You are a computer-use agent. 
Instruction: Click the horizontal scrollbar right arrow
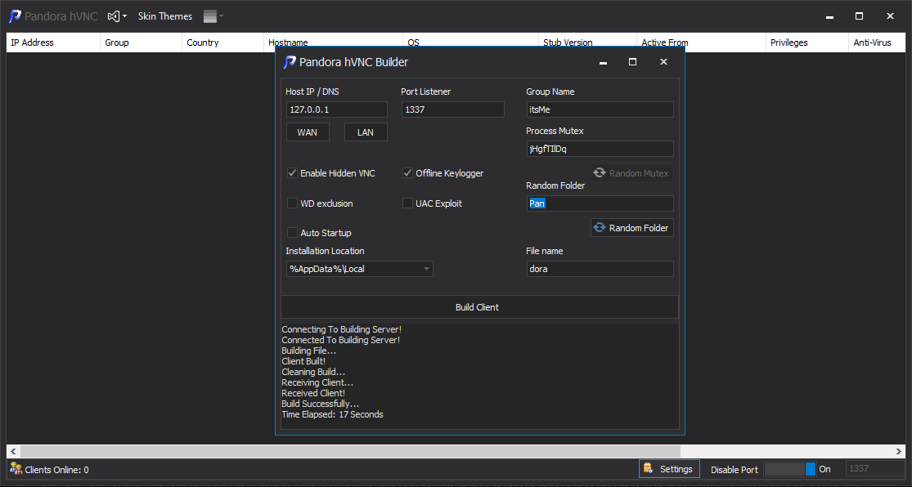pyautogui.click(x=899, y=451)
